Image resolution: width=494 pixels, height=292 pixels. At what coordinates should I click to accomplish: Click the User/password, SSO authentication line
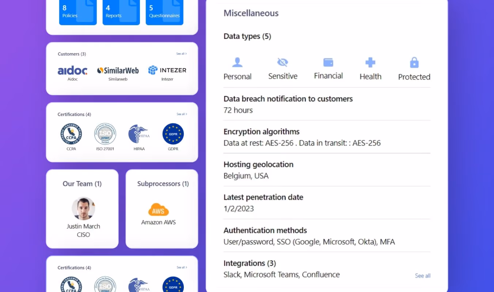click(x=309, y=242)
